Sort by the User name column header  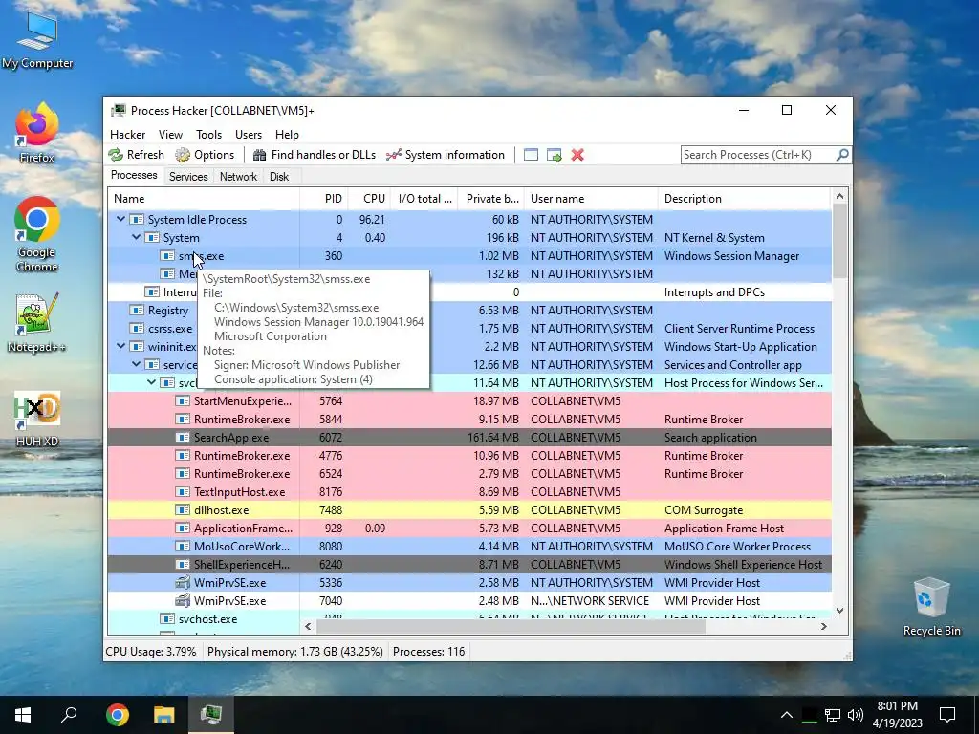tap(591, 199)
